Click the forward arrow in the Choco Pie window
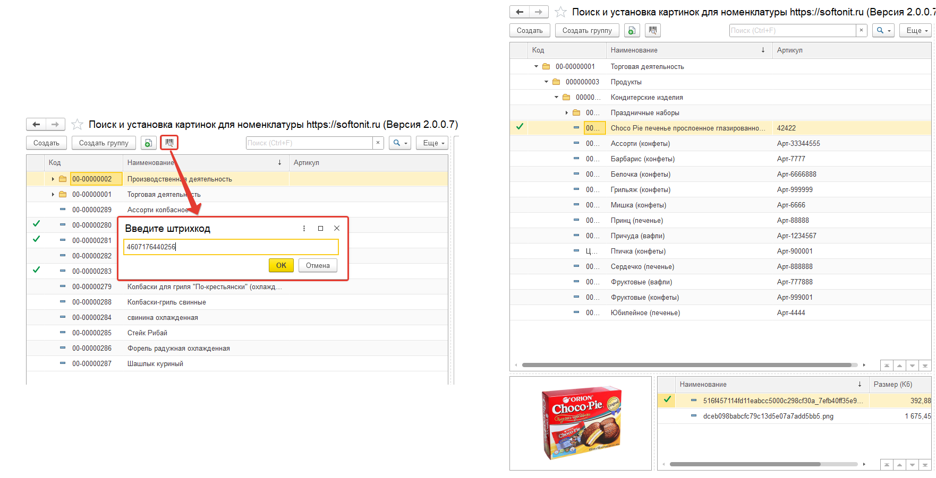The width and height of the screenshot is (936, 478). 539,12
